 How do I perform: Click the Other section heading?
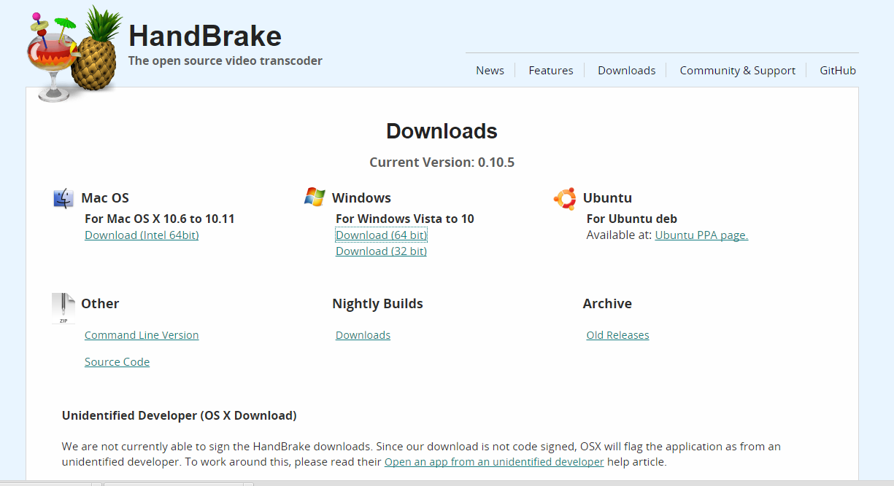pyautogui.click(x=100, y=304)
